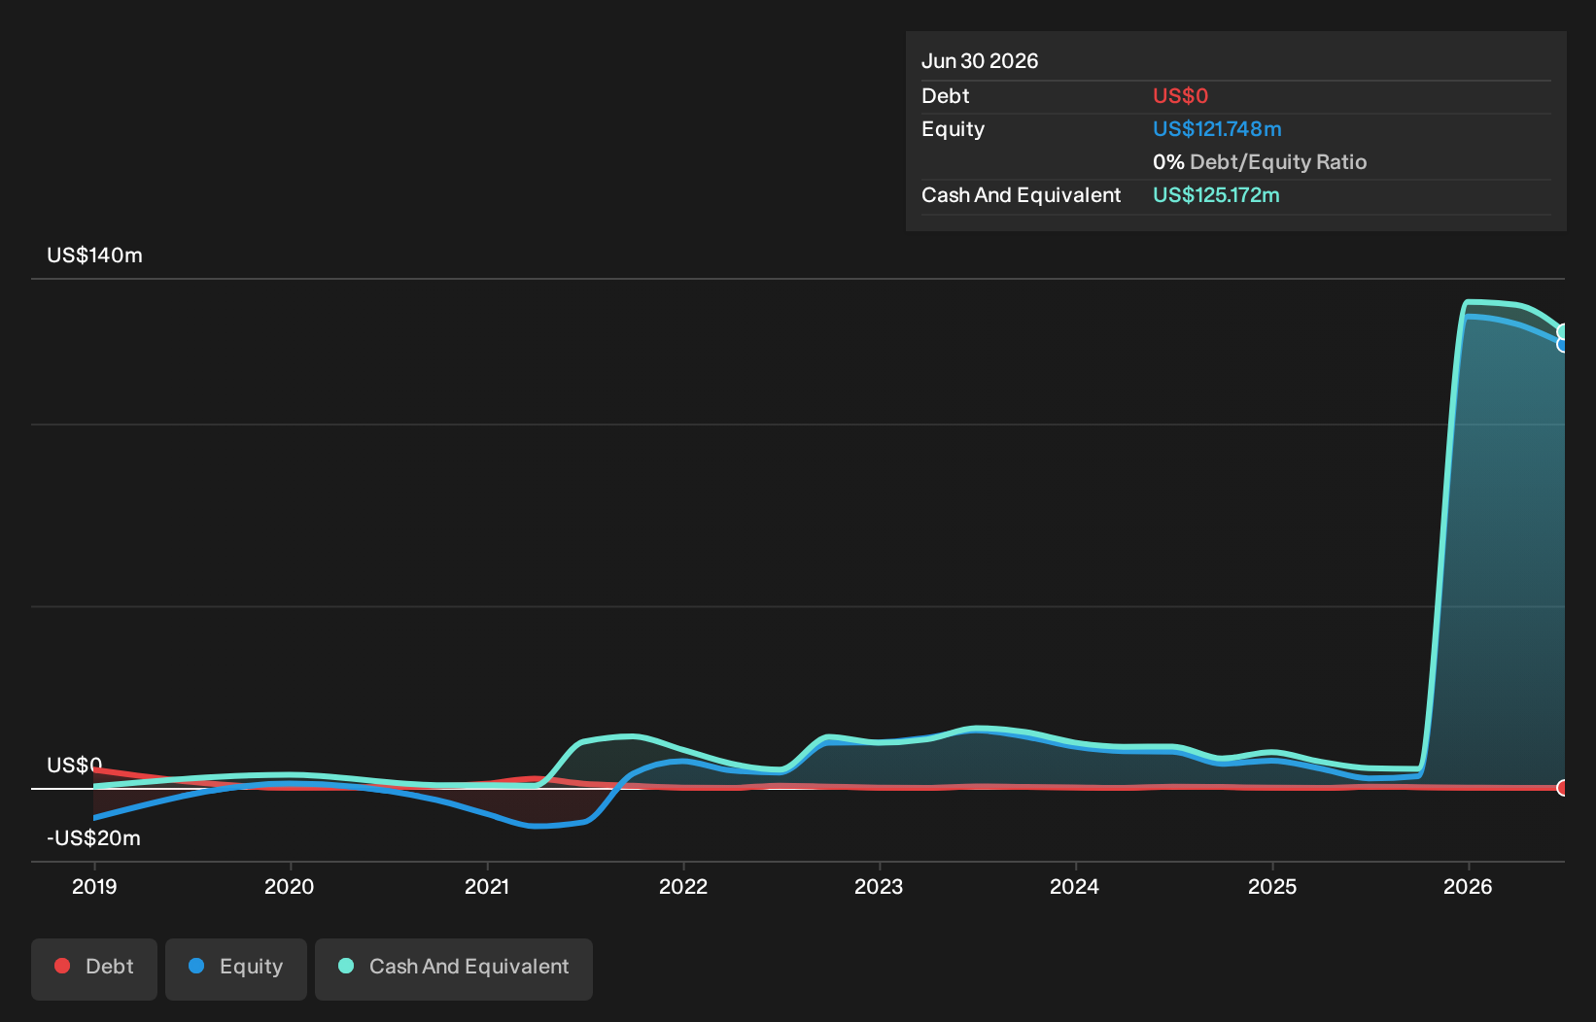Click the 2025 x-axis label
The width and height of the screenshot is (1596, 1022).
point(1272,886)
